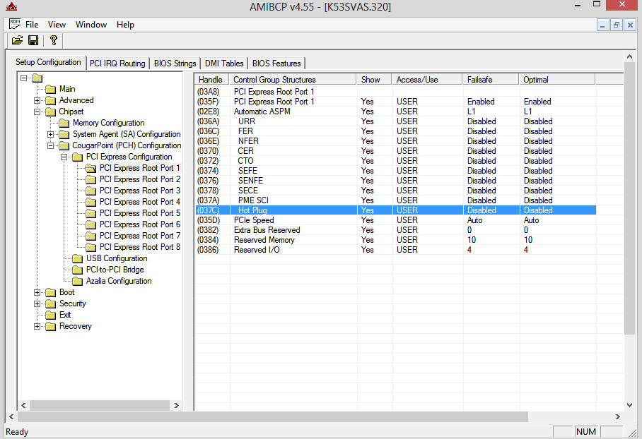The width and height of the screenshot is (642, 439).
Task: Click the PCI Express Root Port 5 folder icon
Action: [91, 213]
